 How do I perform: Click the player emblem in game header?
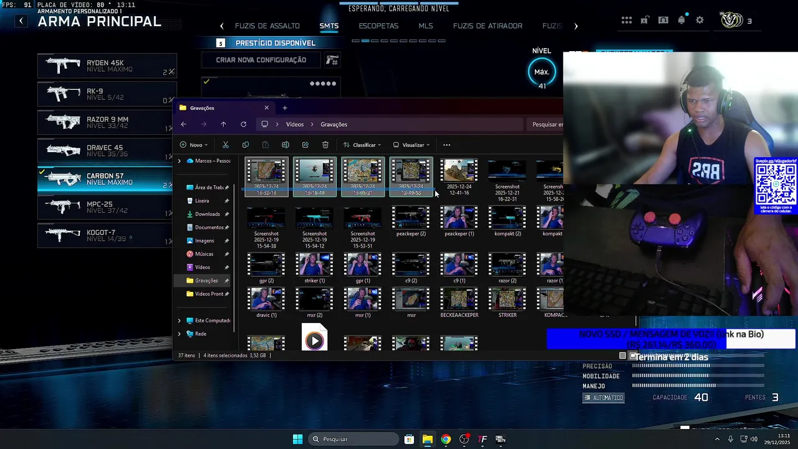tap(731, 20)
